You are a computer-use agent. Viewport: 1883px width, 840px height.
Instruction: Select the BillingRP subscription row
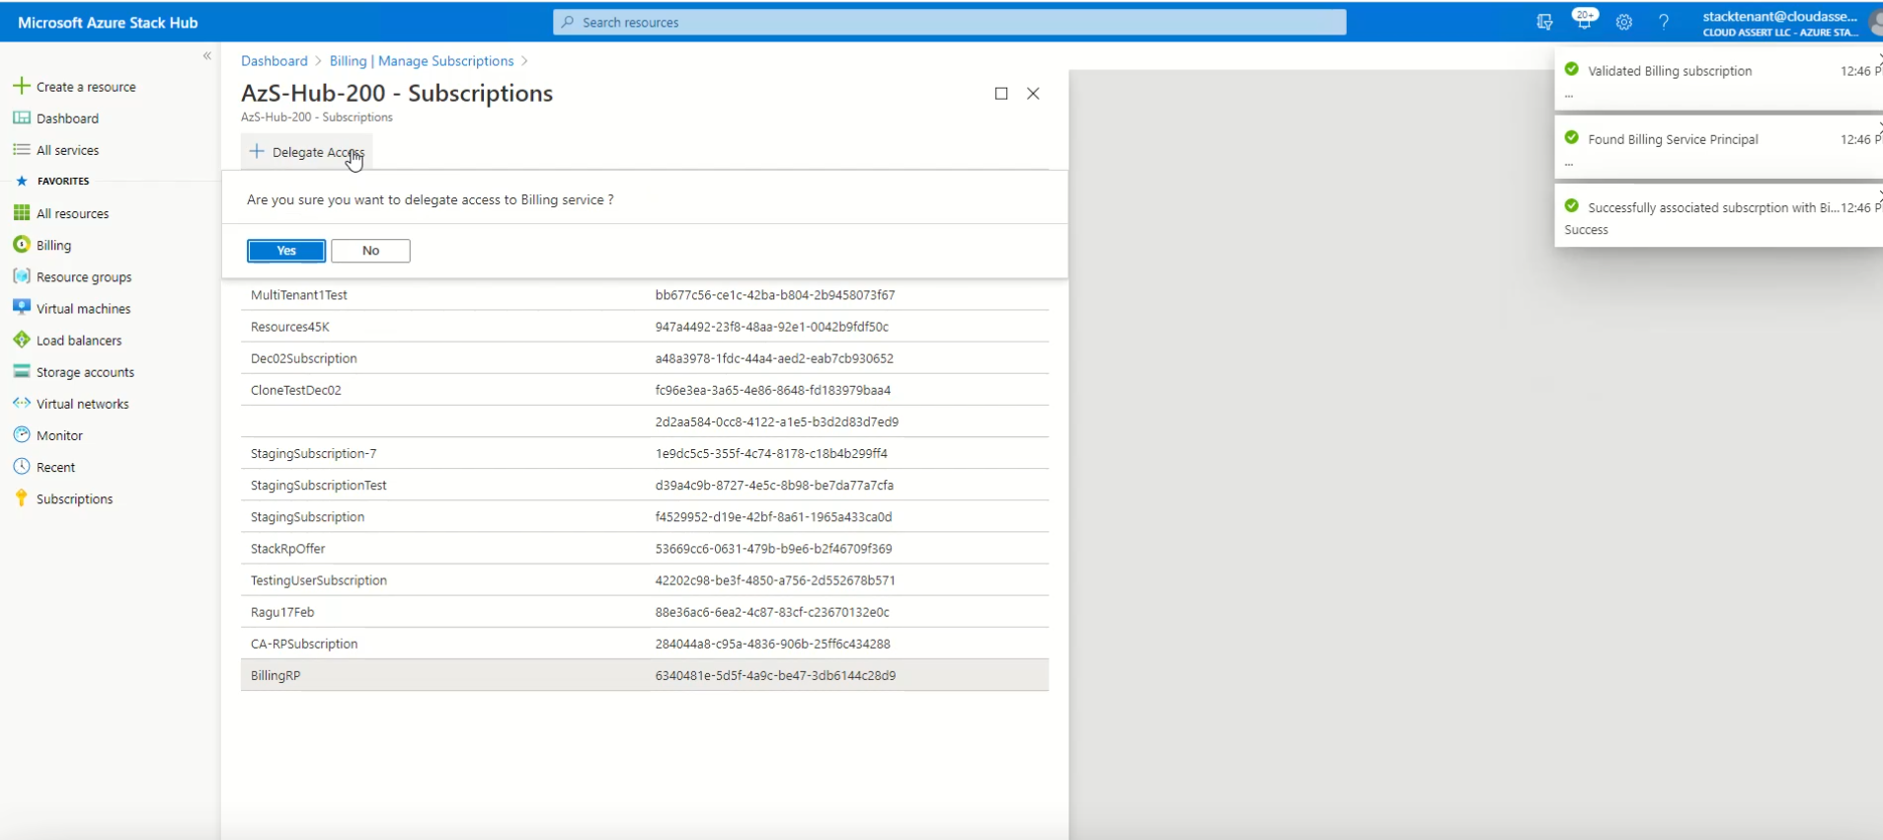pos(645,675)
